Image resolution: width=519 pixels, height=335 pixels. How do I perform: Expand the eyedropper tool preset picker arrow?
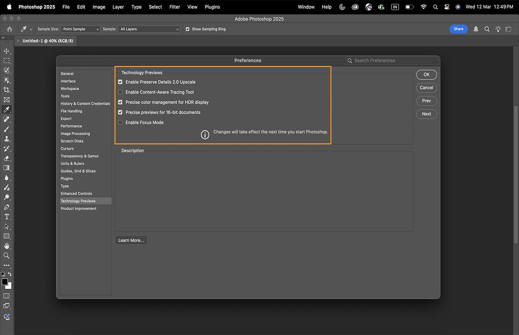coord(31,29)
